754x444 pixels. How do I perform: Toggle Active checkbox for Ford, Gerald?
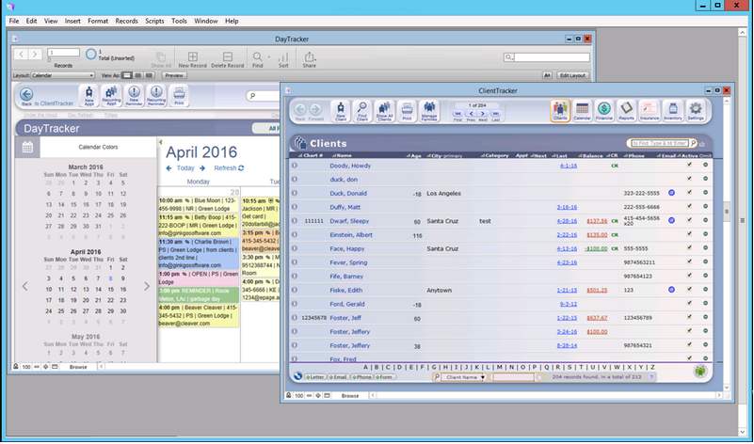pyautogui.click(x=690, y=303)
